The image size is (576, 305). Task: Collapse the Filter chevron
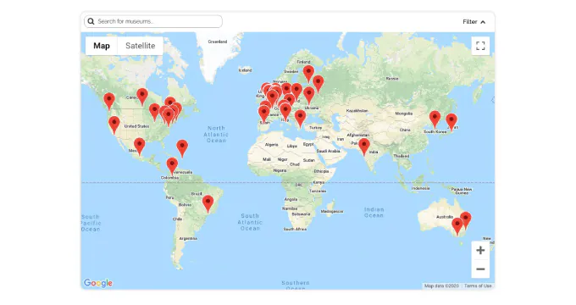pos(483,22)
